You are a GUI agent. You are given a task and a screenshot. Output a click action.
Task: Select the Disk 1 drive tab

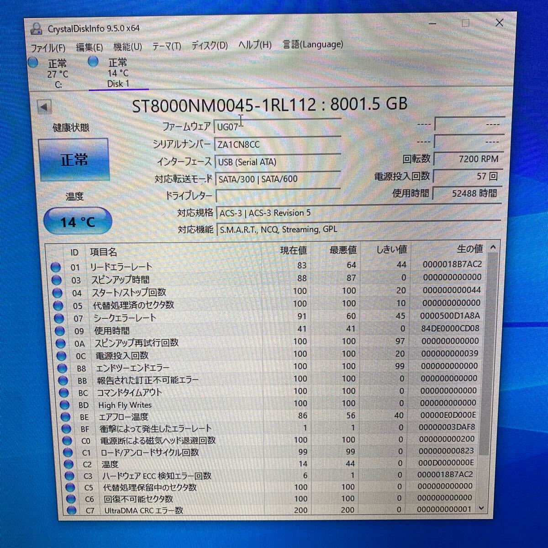click(118, 73)
